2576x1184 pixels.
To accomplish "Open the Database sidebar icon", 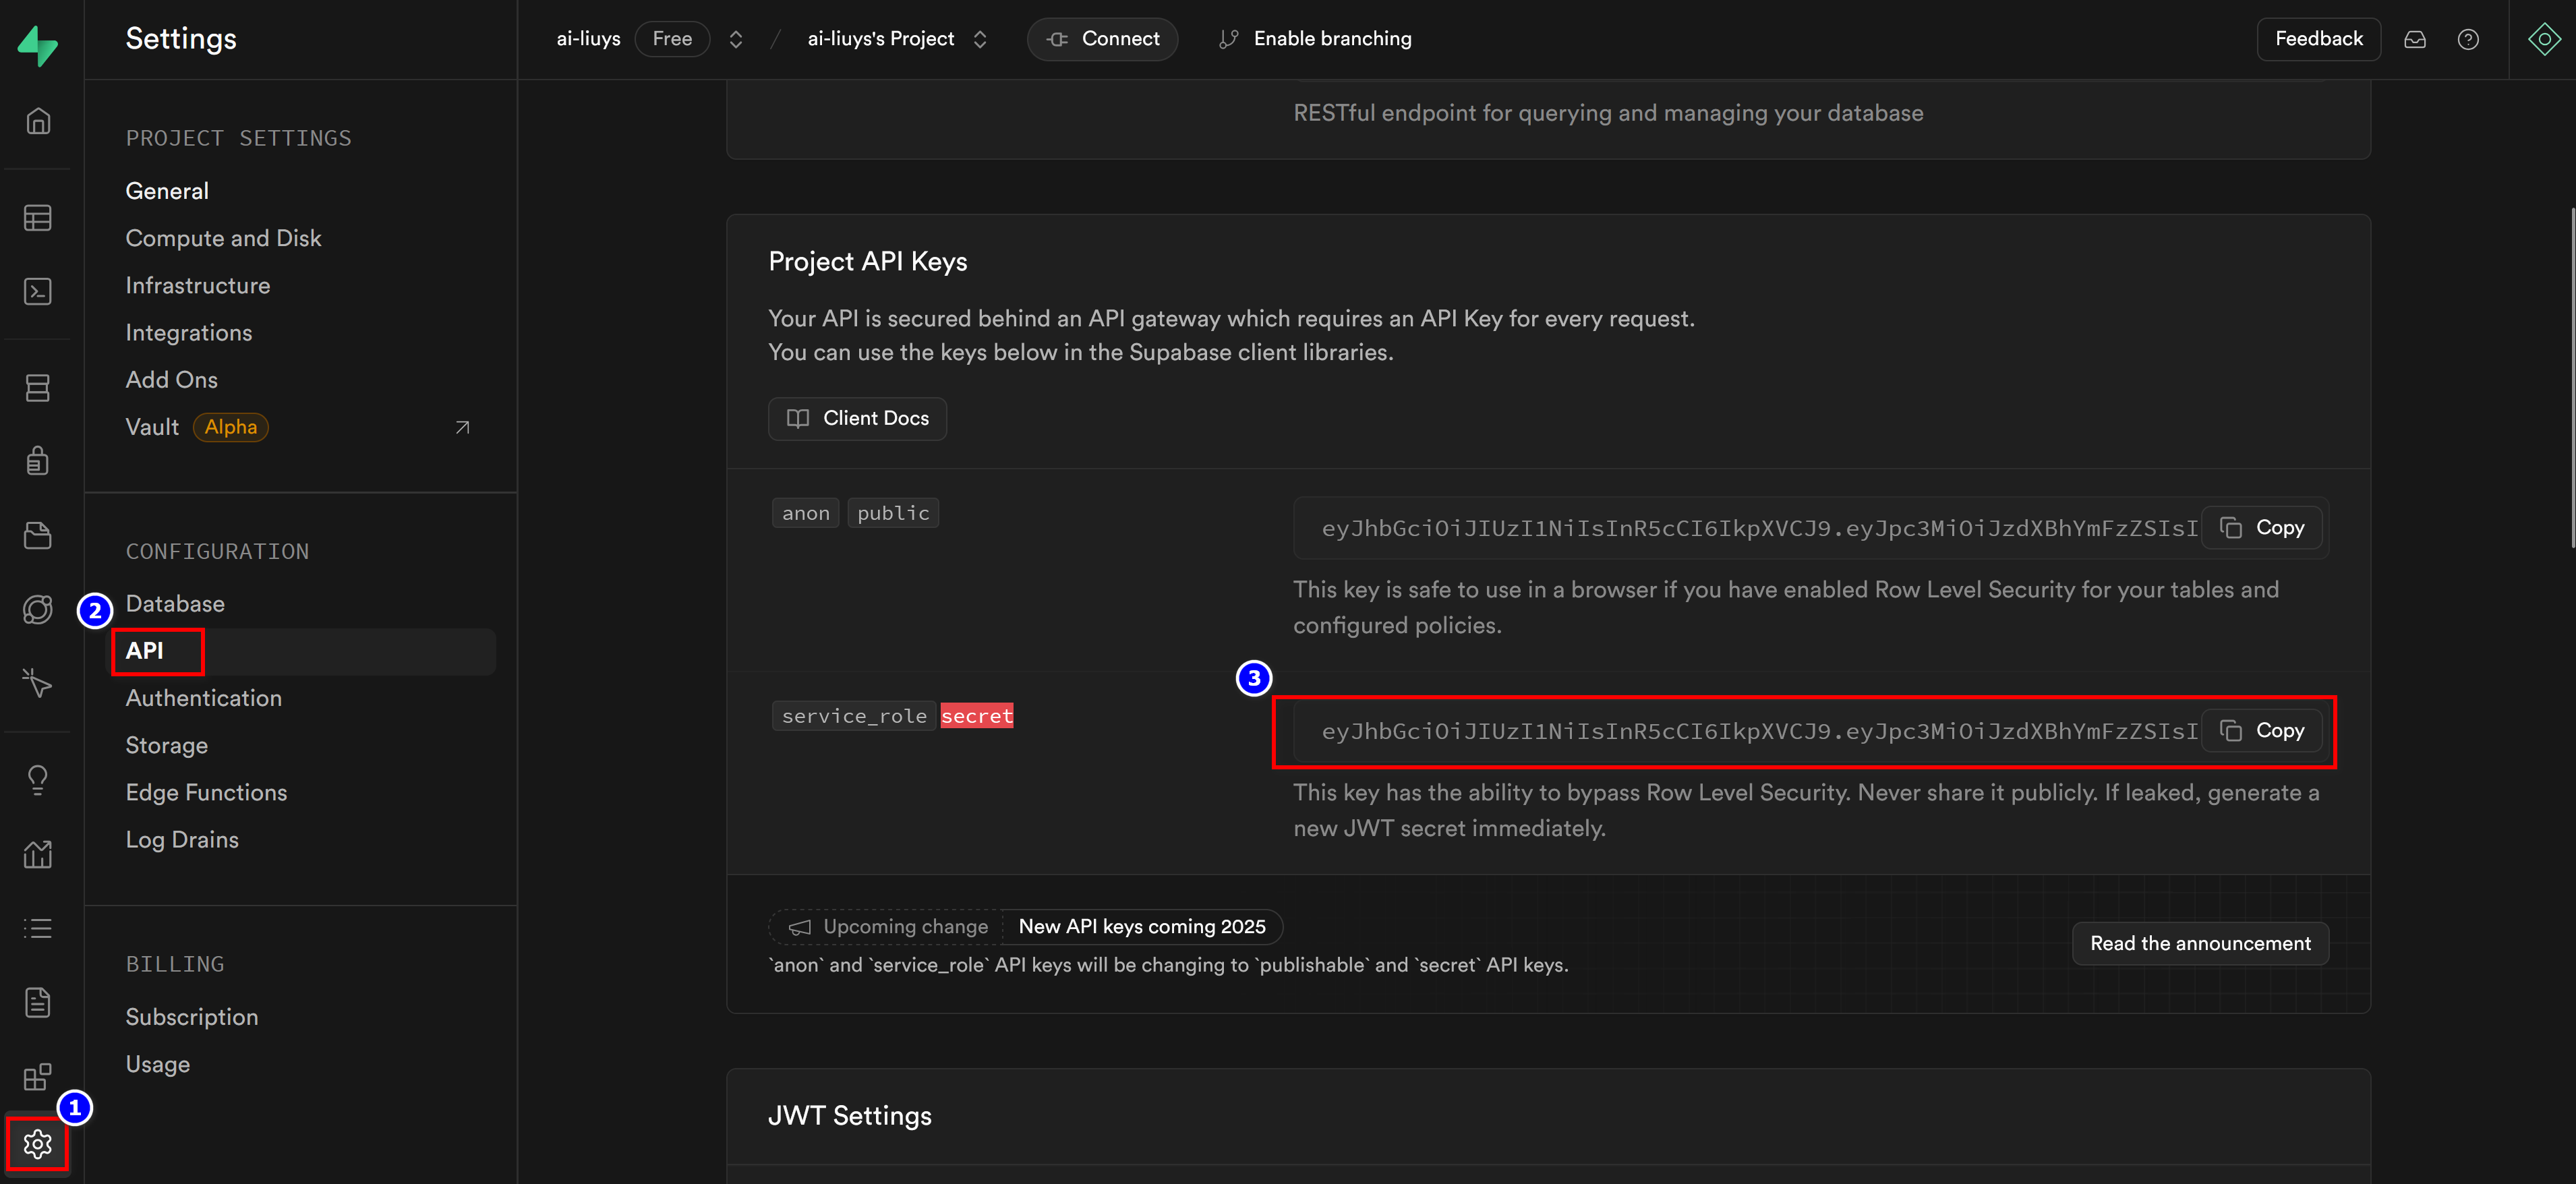I will click(38, 388).
